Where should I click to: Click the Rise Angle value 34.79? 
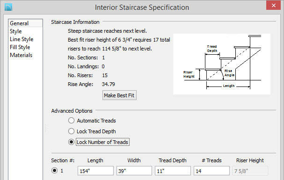pos(108,84)
